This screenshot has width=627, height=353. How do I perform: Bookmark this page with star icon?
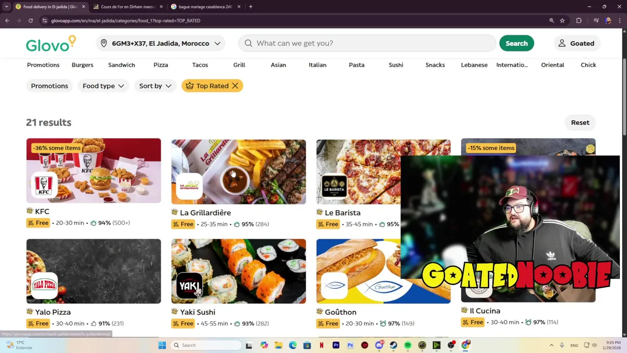click(x=562, y=21)
